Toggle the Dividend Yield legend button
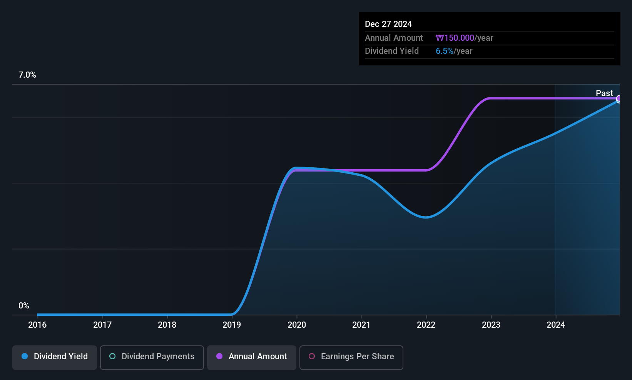The height and width of the screenshot is (380, 632). click(x=55, y=358)
